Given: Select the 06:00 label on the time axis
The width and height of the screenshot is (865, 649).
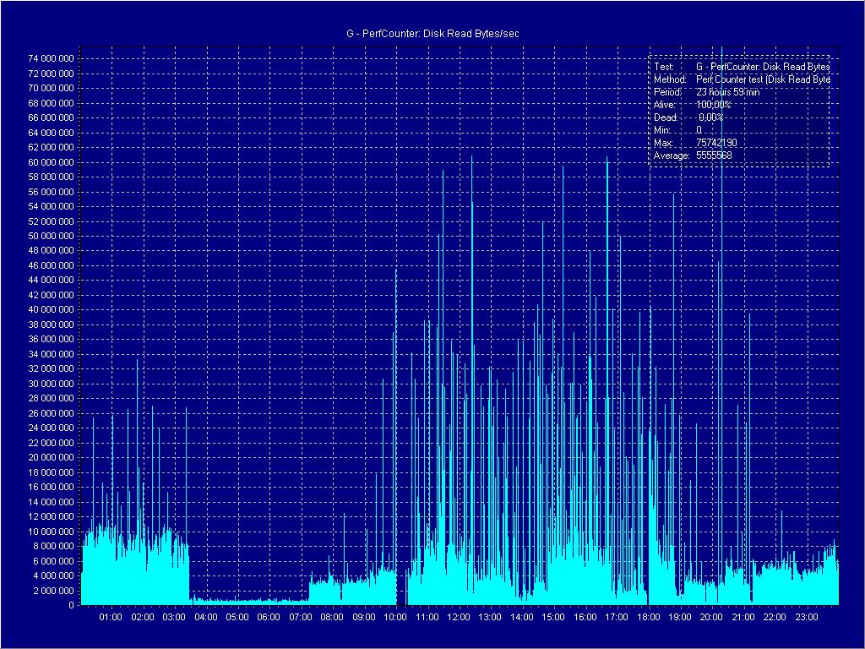Looking at the screenshot, I should click(x=269, y=617).
